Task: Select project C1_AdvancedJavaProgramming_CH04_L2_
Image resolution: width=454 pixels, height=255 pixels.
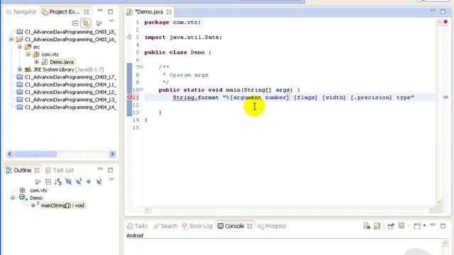Action: click(x=70, y=92)
